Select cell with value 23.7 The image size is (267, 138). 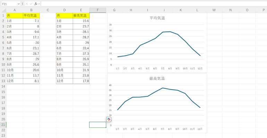(x=81, y=27)
